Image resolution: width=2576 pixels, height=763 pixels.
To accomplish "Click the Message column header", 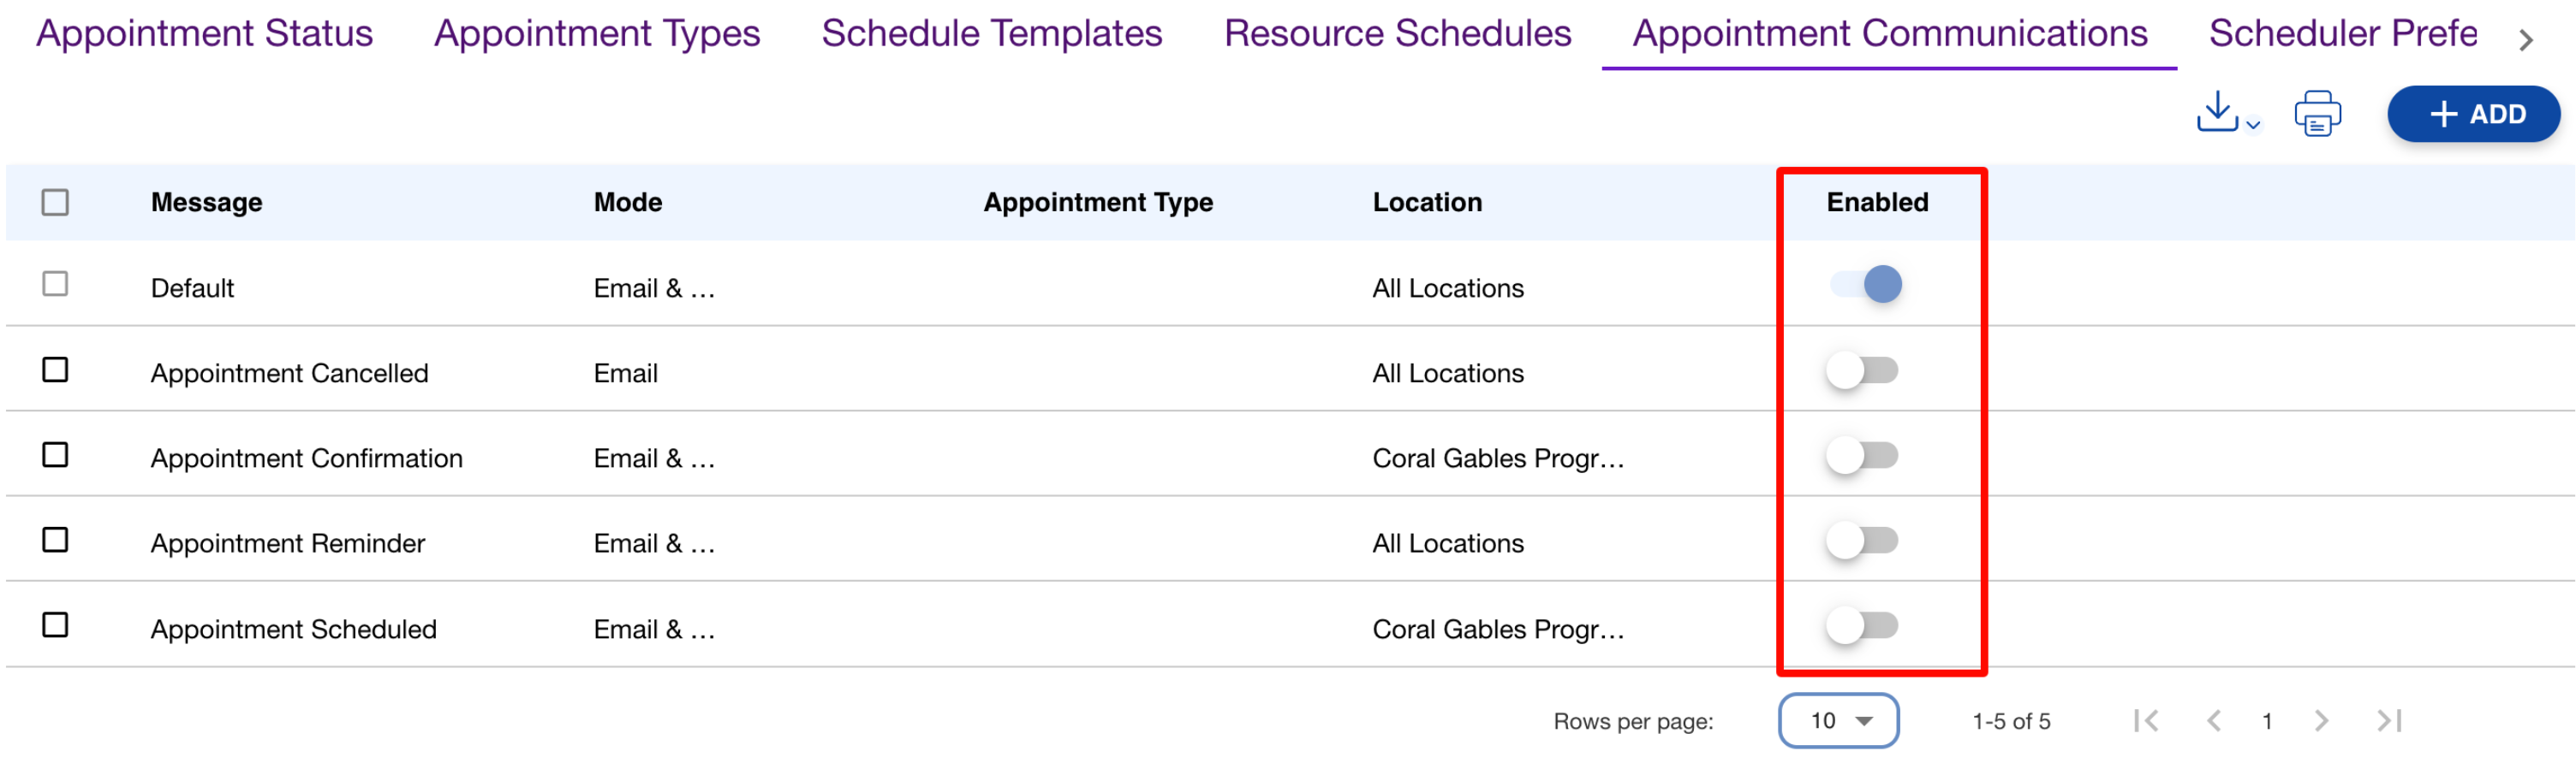I will pyautogui.click(x=206, y=203).
